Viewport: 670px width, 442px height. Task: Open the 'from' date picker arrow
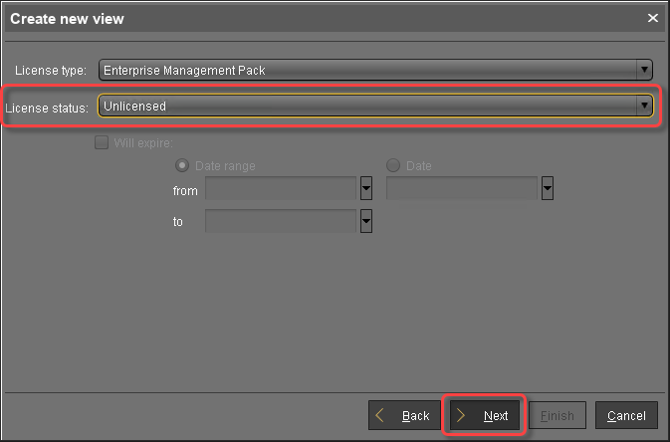point(365,189)
